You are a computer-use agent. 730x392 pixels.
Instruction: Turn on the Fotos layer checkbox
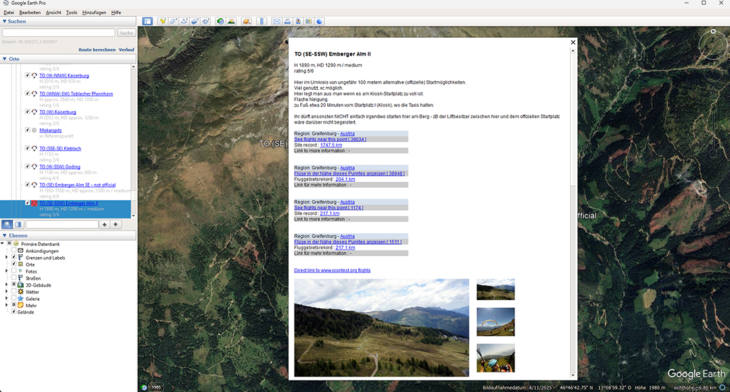coord(14,271)
